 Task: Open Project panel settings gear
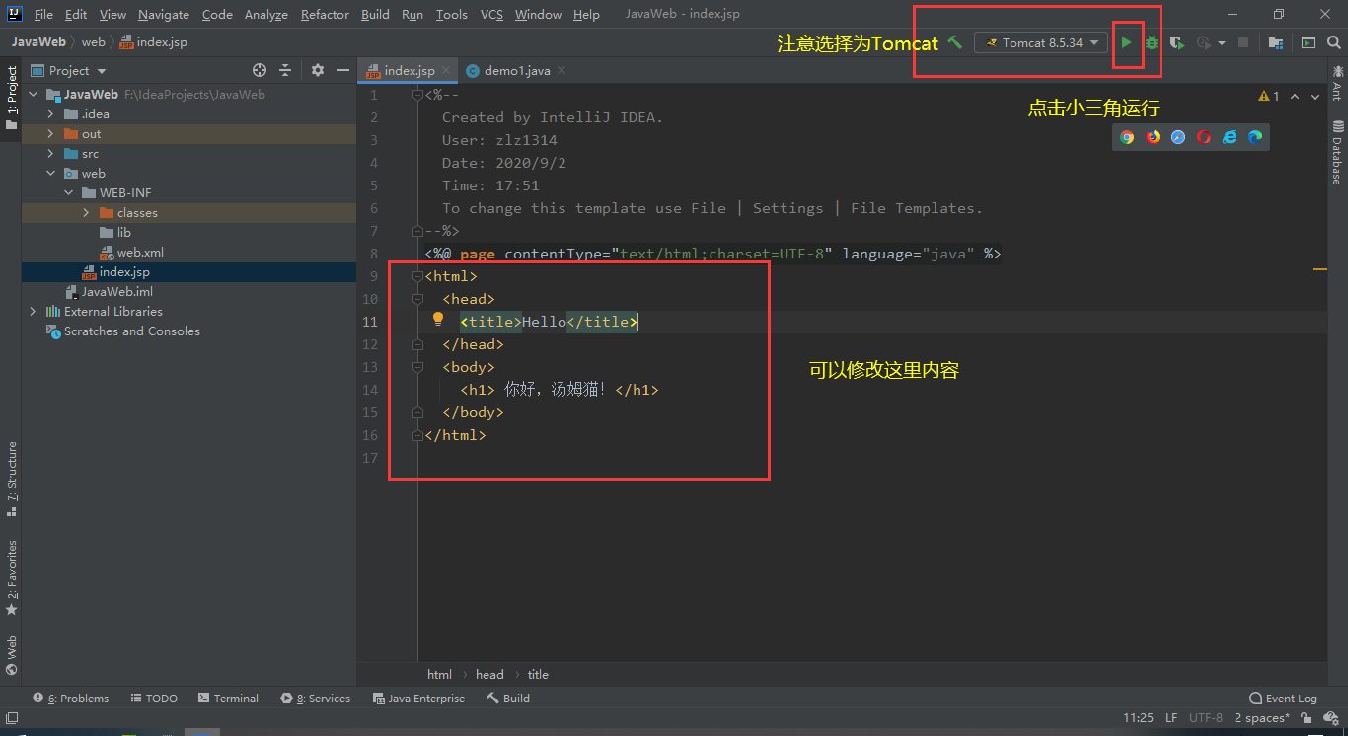point(318,70)
